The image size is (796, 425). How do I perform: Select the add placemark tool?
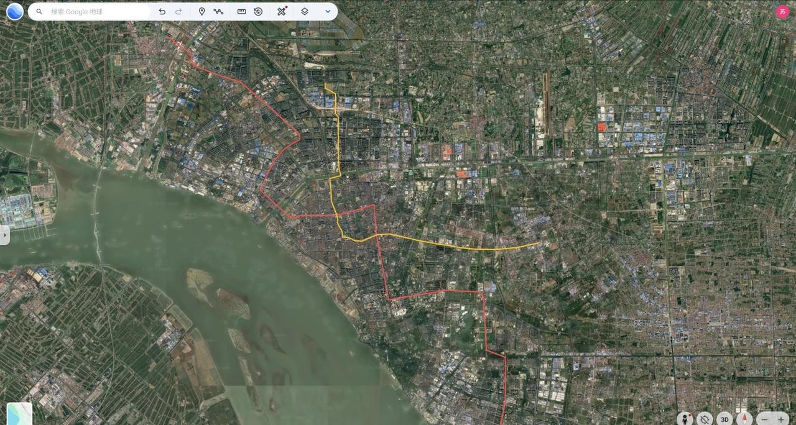201,11
